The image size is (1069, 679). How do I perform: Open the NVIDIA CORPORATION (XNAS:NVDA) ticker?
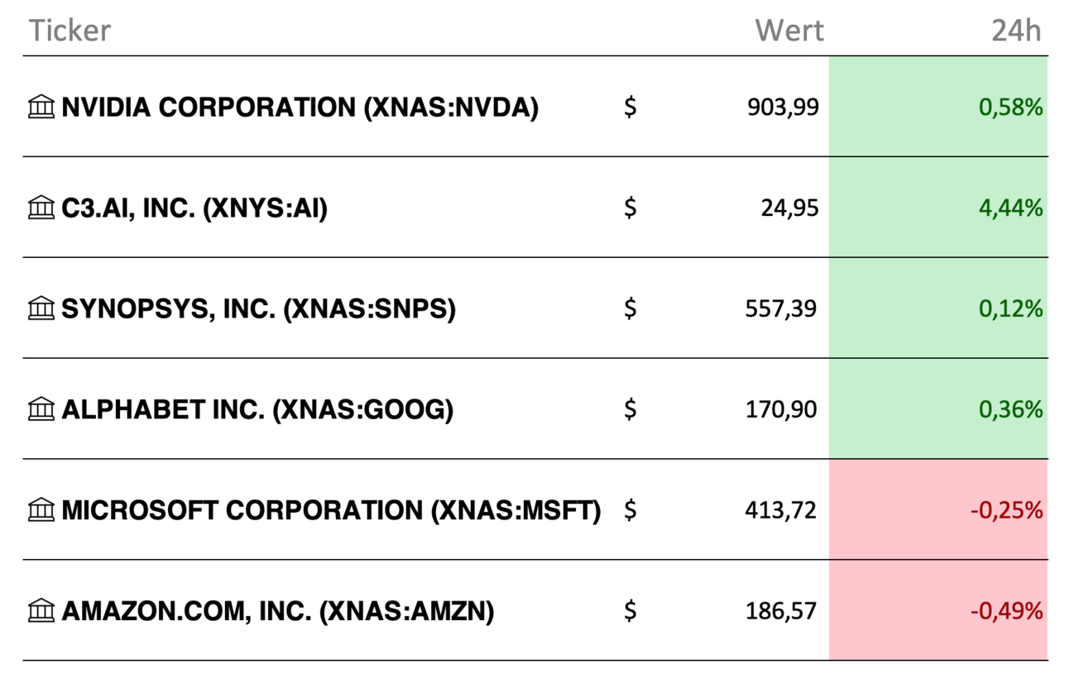point(300,108)
